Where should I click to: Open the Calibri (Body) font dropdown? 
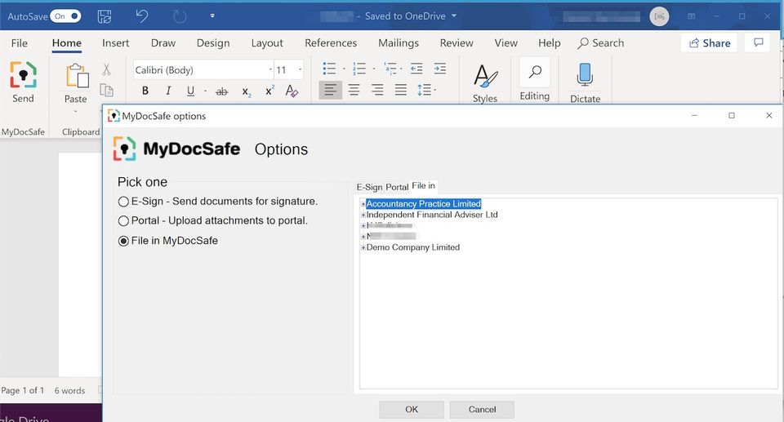point(270,70)
